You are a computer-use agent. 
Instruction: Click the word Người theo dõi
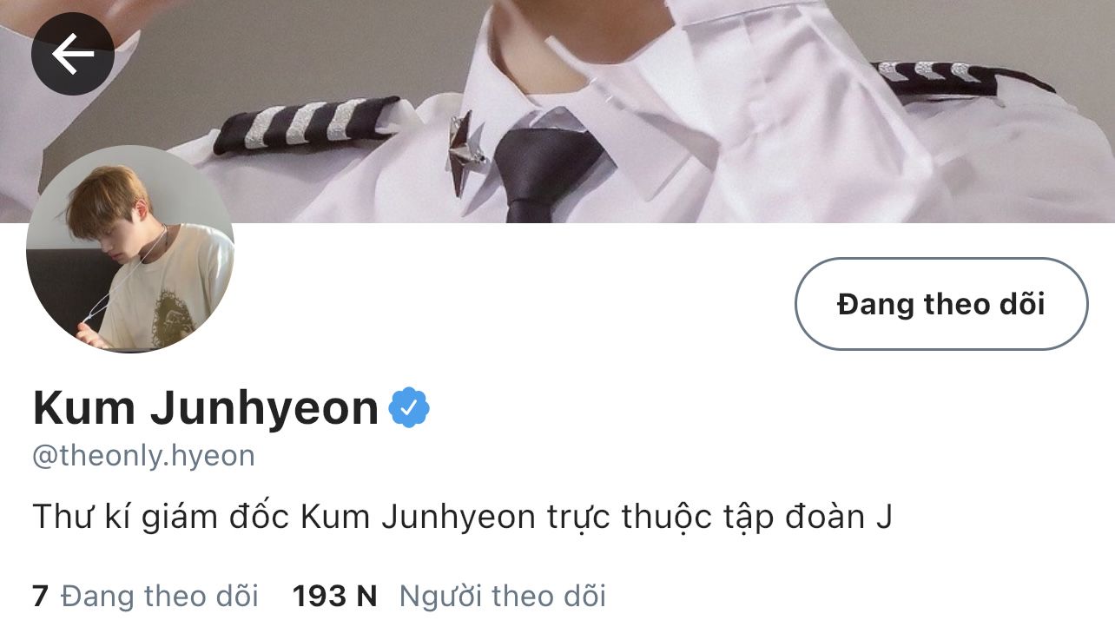(503, 597)
